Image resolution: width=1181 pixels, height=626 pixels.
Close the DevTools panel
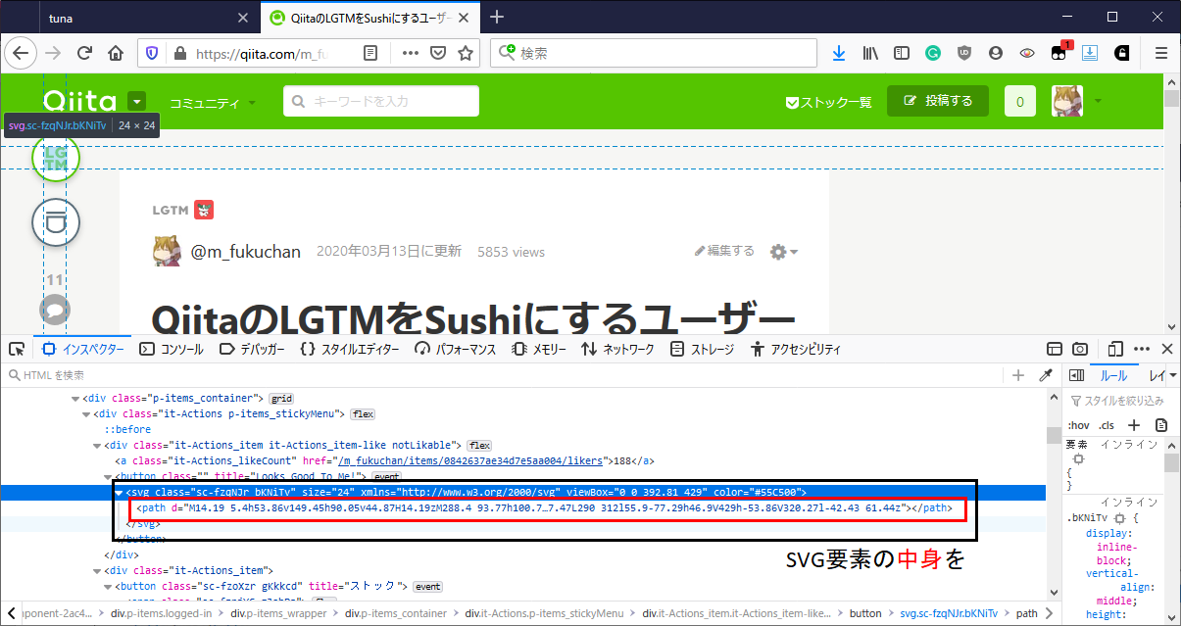tap(1167, 349)
